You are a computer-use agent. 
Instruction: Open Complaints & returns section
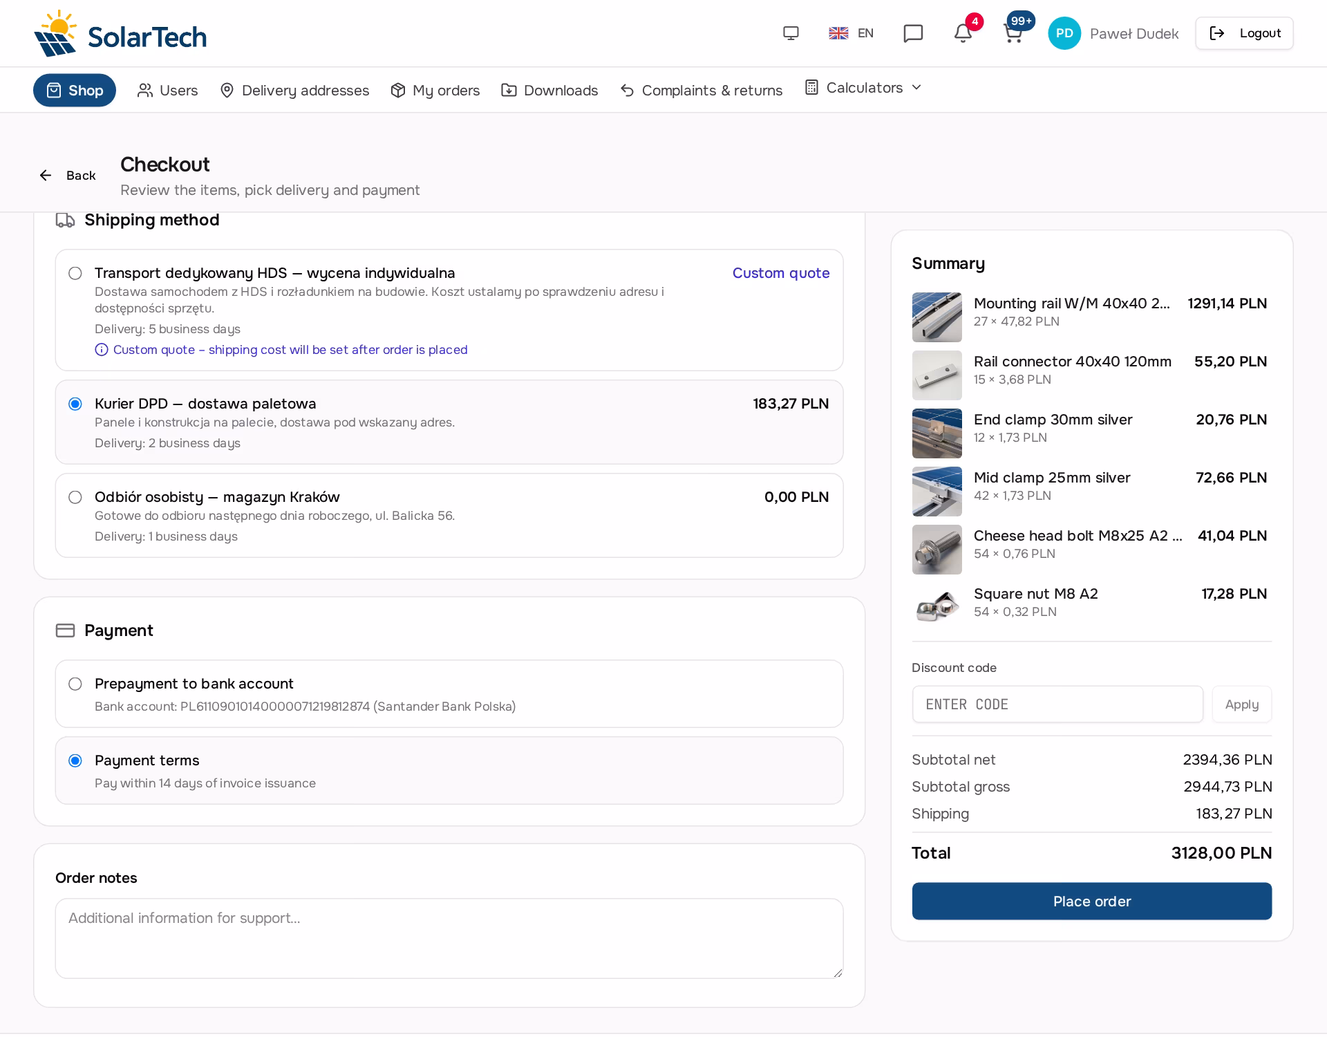coord(701,91)
